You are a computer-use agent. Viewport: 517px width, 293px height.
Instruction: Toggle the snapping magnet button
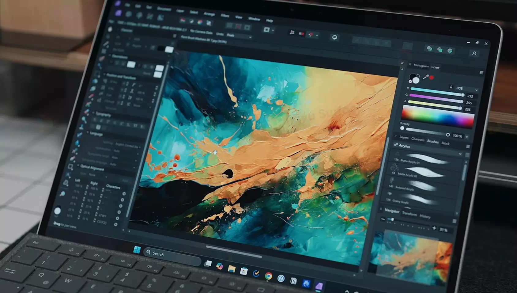tap(311, 35)
